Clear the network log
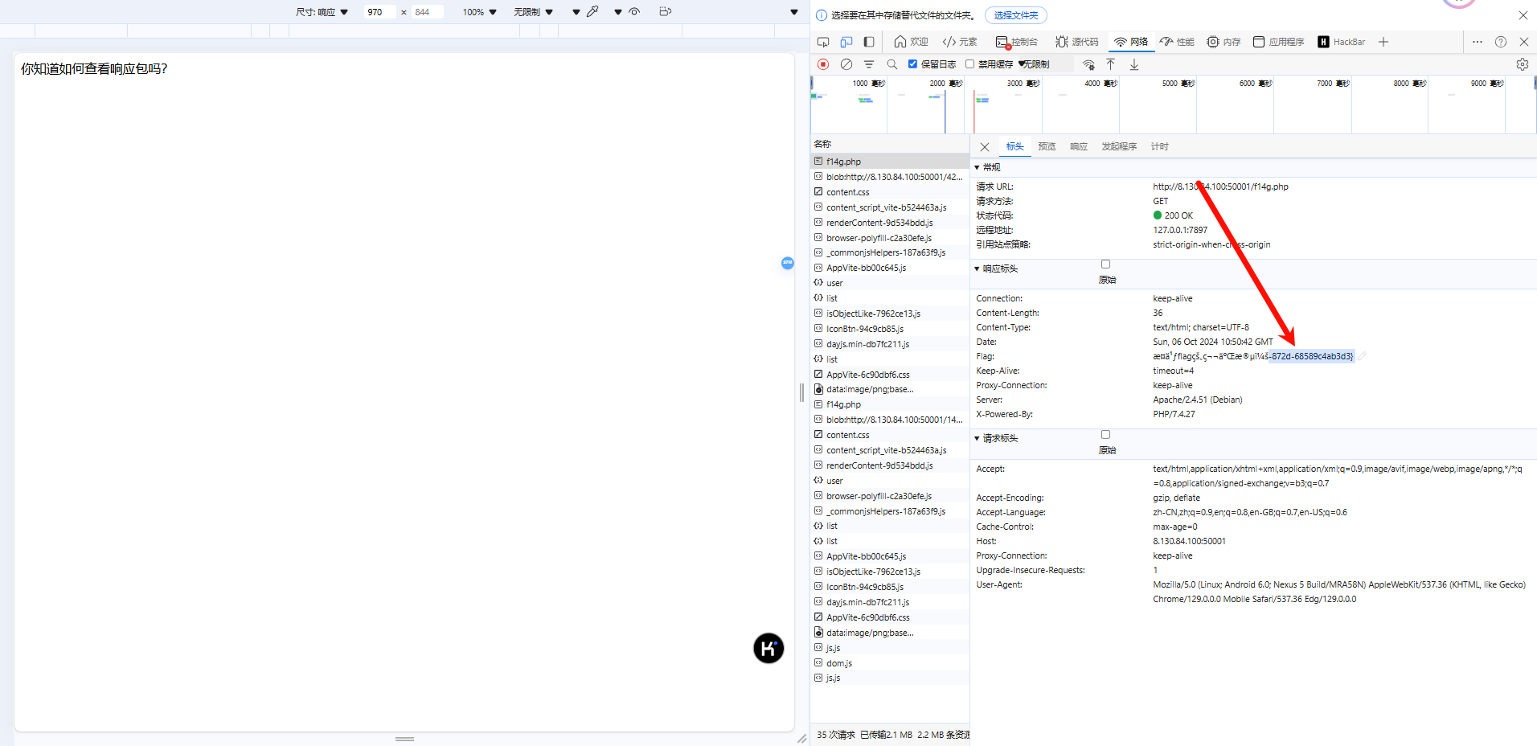This screenshot has width=1537, height=746. (x=846, y=64)
